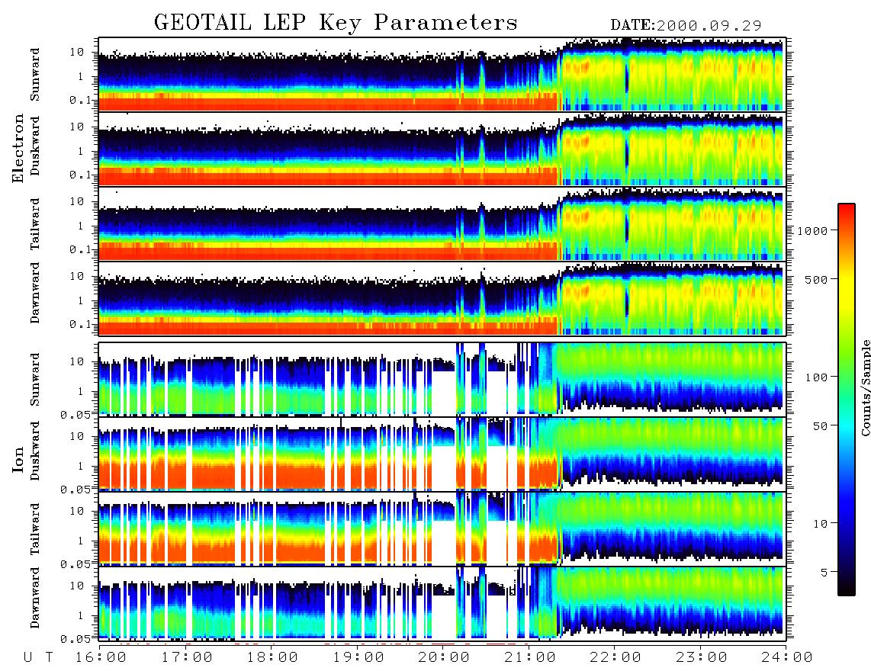Image resolution: width=871 pixels, height=671 pixels.
Task: Click the 24:00 time axis label
Action: (786, 657)
